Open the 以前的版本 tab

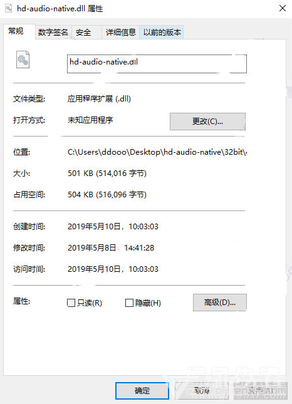[162, 33]
